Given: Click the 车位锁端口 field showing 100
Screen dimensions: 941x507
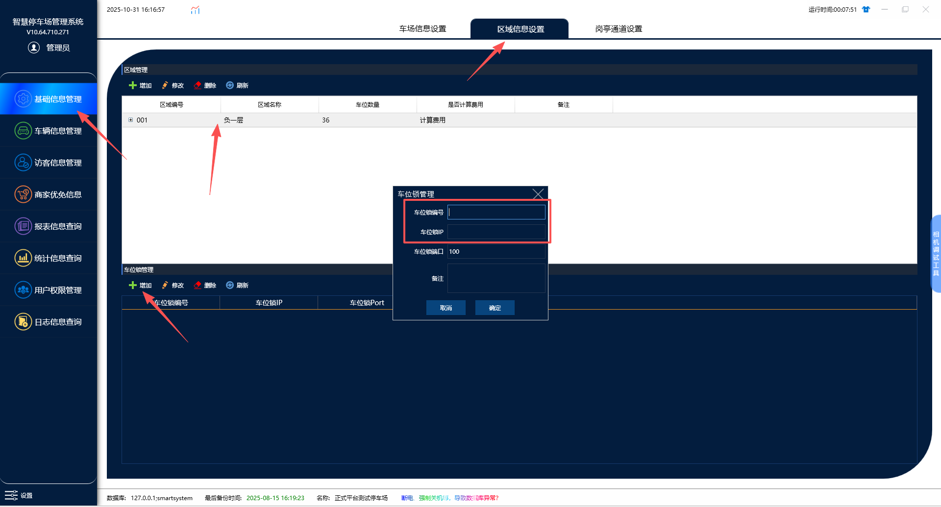Looking at the screenshot, I should (496, 251).
